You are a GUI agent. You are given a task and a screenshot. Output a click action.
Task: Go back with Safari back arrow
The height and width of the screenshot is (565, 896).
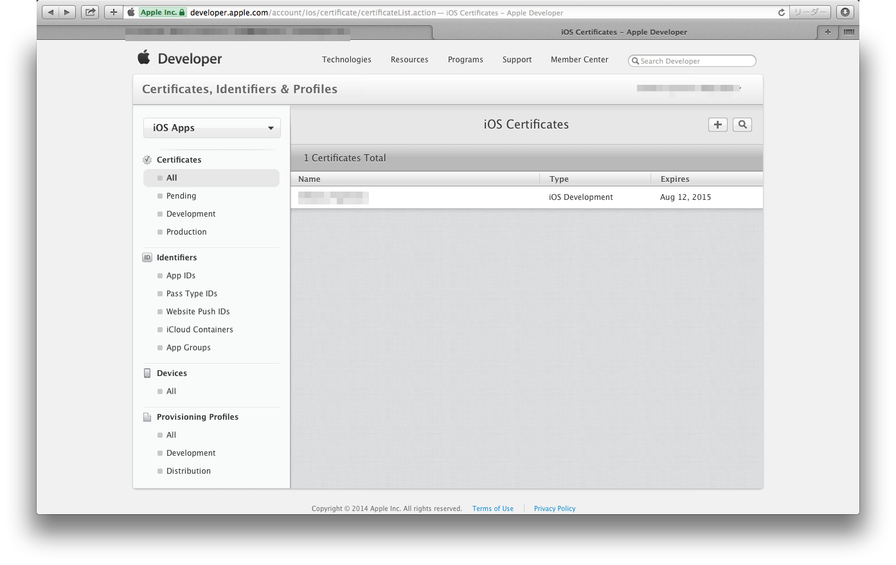click(51, 12)
